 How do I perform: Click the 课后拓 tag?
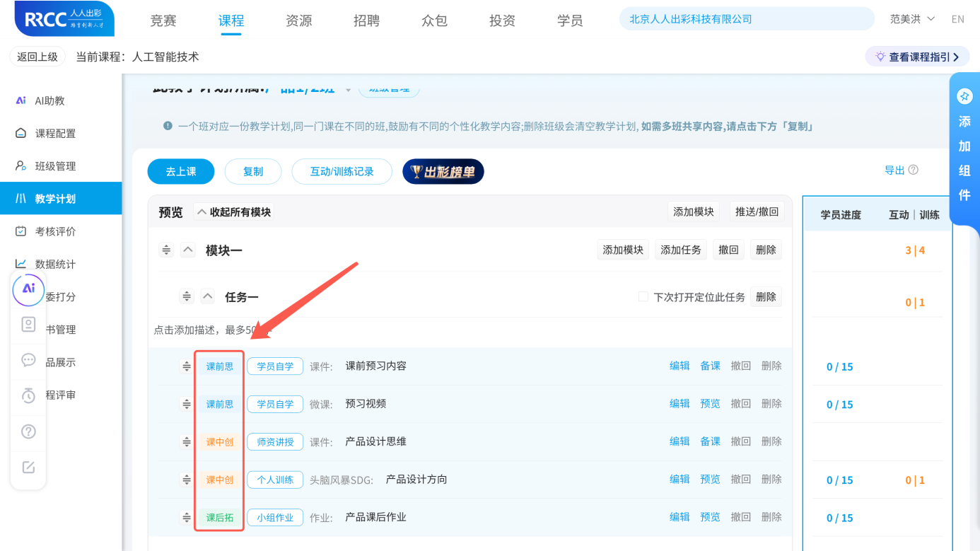point(220,517)
